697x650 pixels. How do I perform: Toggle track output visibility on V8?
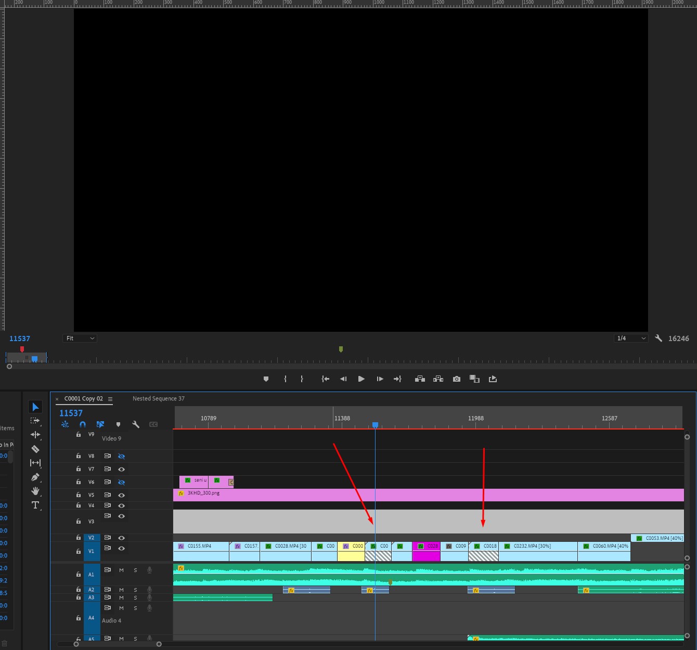coord(121,456)
